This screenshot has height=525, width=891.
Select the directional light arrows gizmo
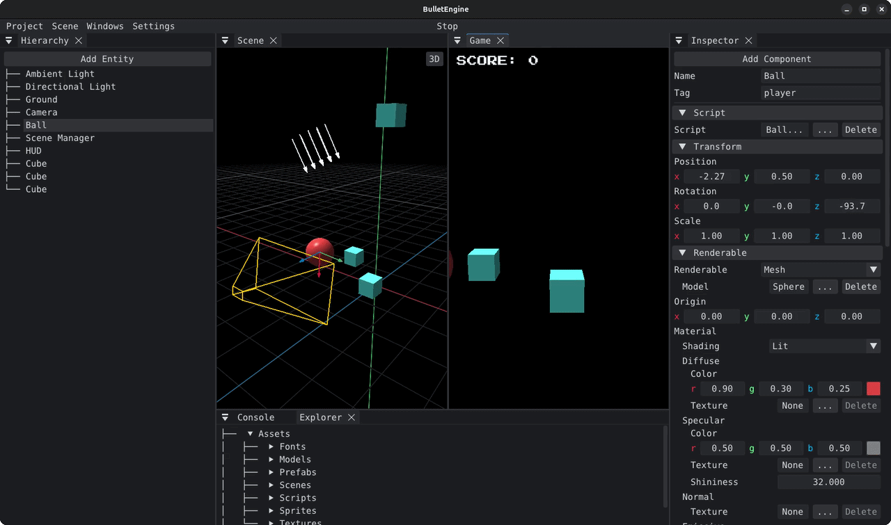click(x=315, y=148)
